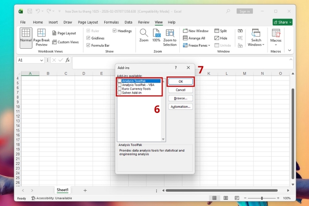Toggle the Formula Bar checkbox
Viewport: 309px width, 206px height.
[x=88, y=45]
